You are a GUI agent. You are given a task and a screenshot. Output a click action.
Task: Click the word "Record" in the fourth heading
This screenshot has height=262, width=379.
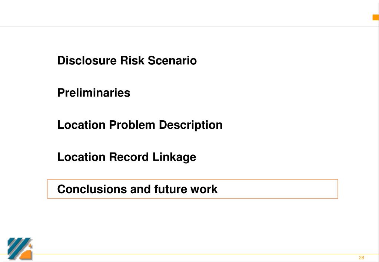(x=129, y=157)
